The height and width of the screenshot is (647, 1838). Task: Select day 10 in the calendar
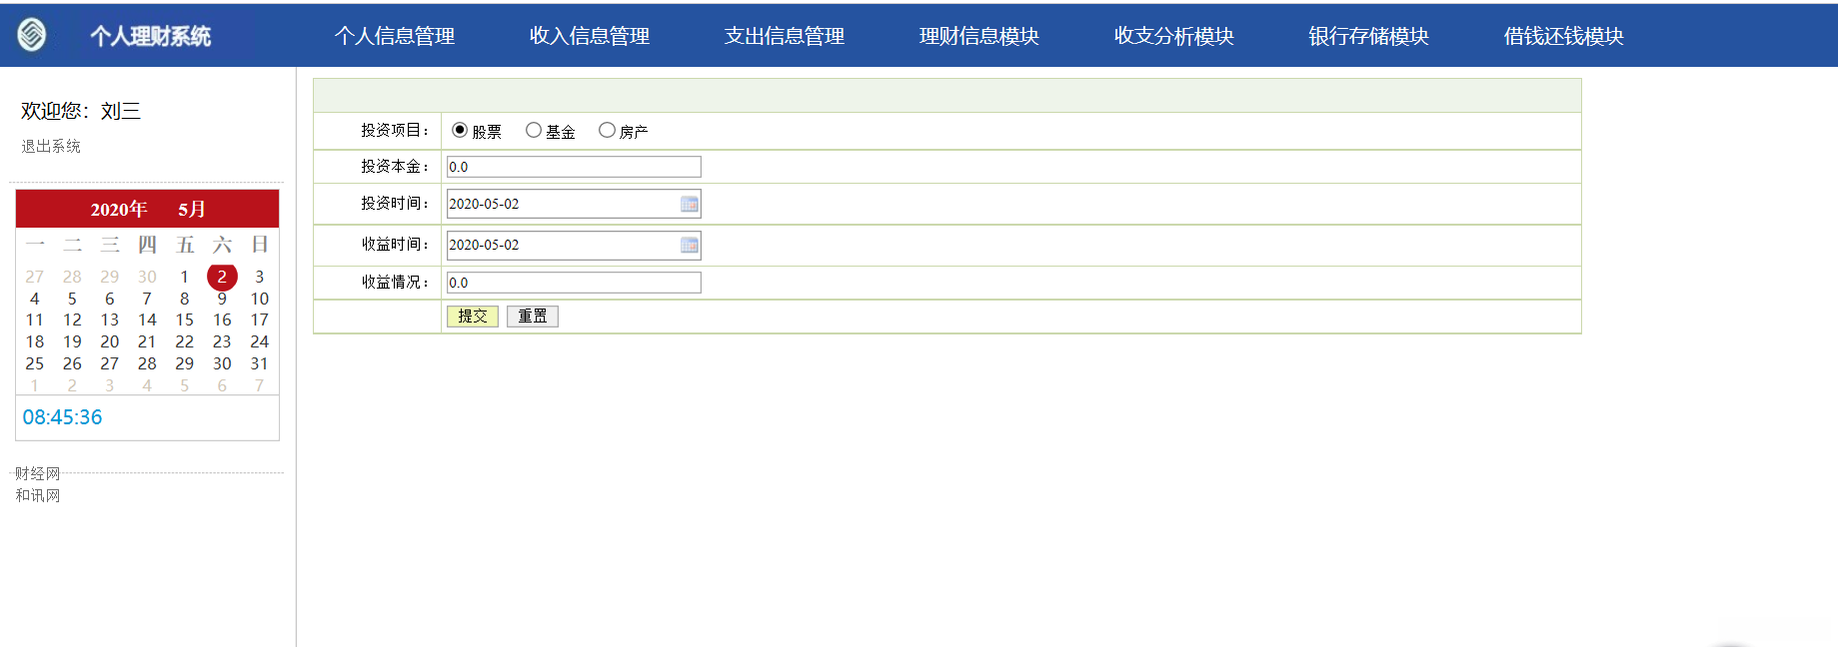pos(260,299)
